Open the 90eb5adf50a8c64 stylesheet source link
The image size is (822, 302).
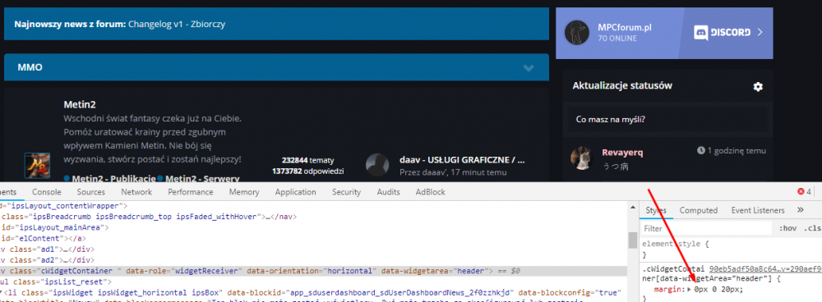point(766,269)
